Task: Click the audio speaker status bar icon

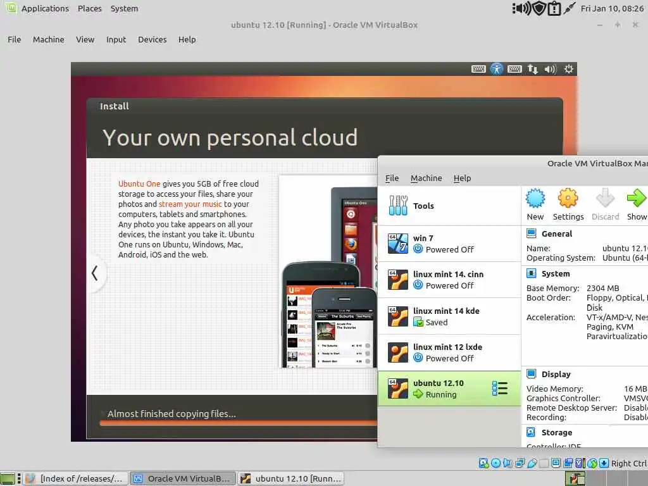Action: (x=508, y=463)
